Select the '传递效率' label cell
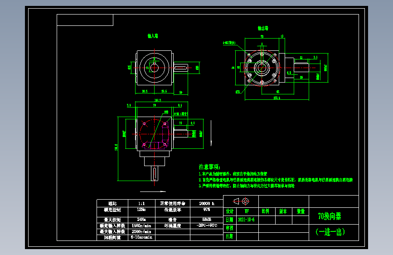393x255 pixels. (172, 212)
